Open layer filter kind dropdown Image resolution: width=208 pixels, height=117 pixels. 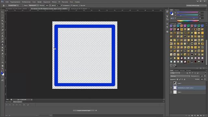click(175, 73)
